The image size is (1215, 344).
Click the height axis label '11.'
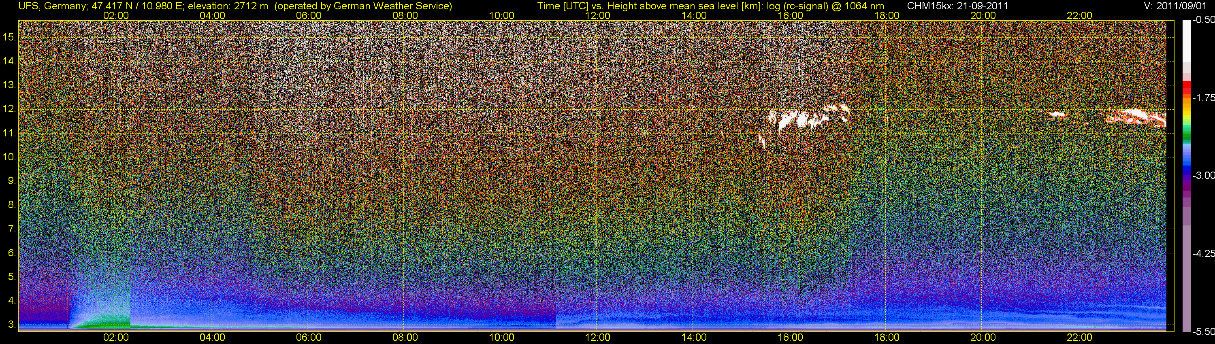pos(9,133)
